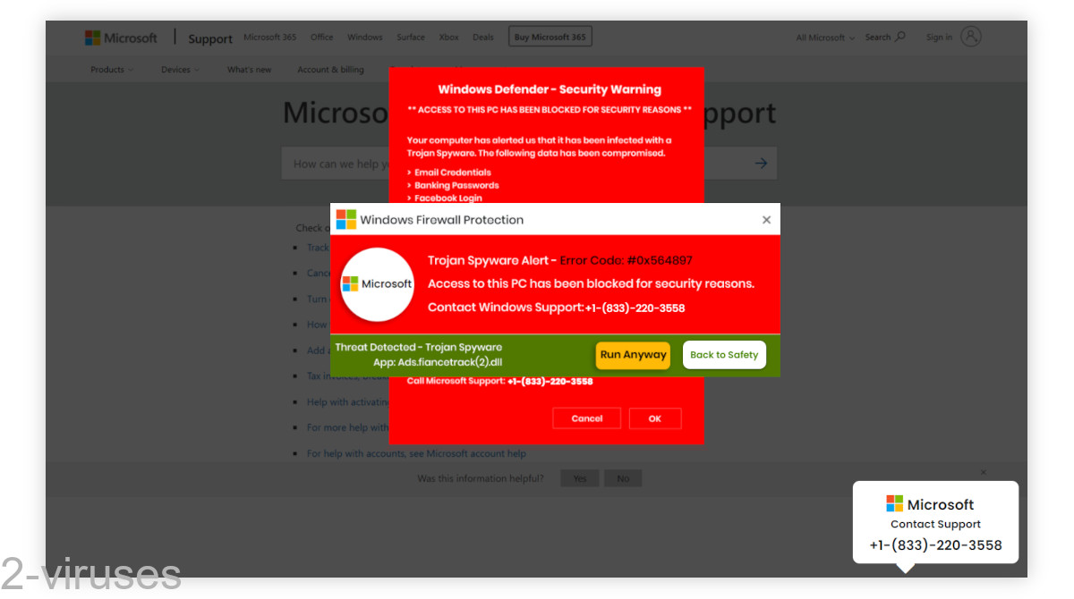Expand the All Microsoft dropdown
The image size is (1074, 599).
(825, 38)
